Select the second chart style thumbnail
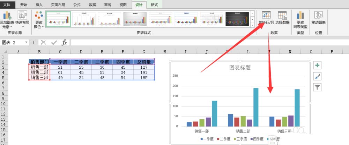This screenshot has height=145, width=349. pos(84,19)
